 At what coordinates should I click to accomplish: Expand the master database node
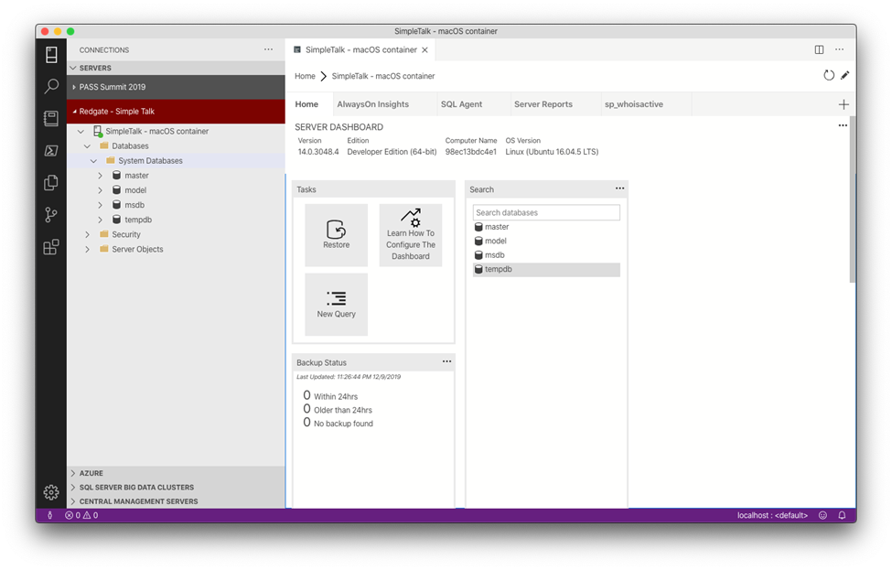pos(100,176)
